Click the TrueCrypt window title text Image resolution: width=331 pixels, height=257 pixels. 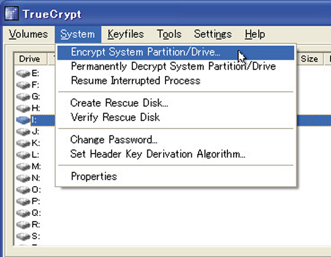coord(52,14)
